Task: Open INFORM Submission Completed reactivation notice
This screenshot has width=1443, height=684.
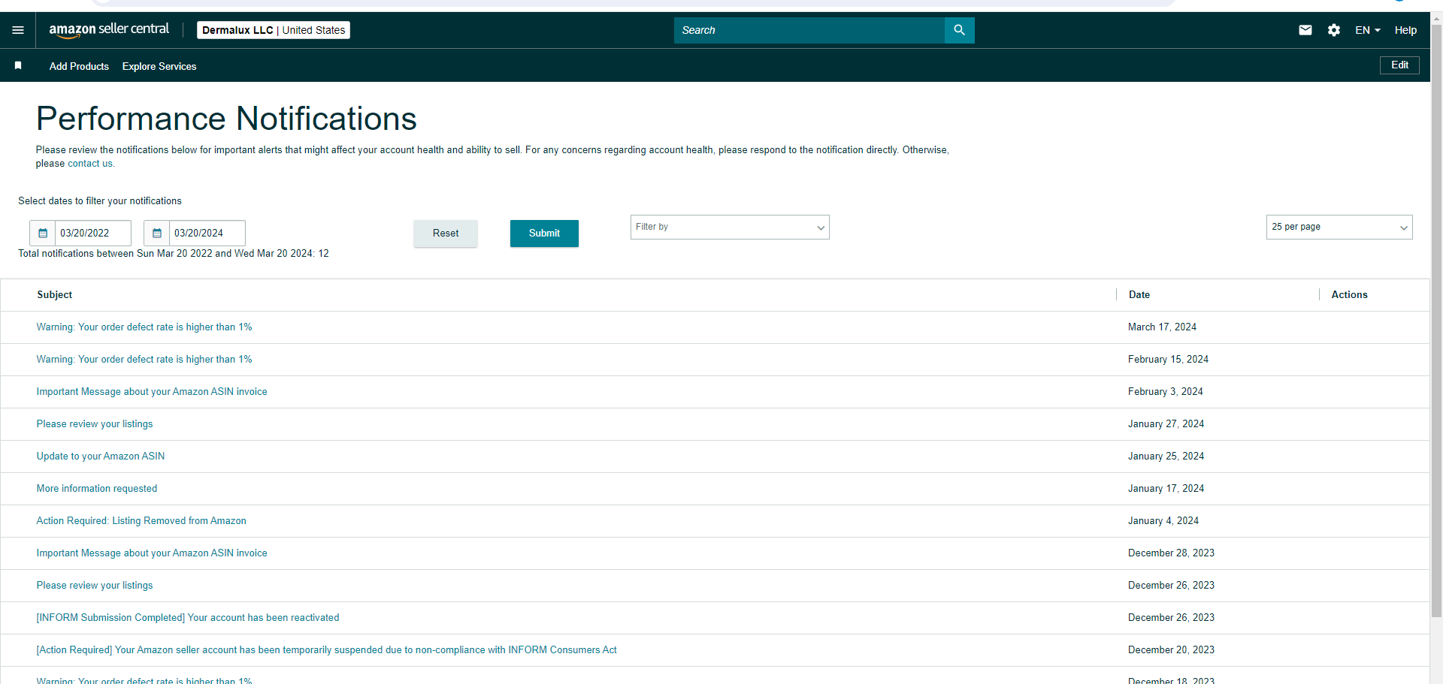Action: tap(188, 618)
